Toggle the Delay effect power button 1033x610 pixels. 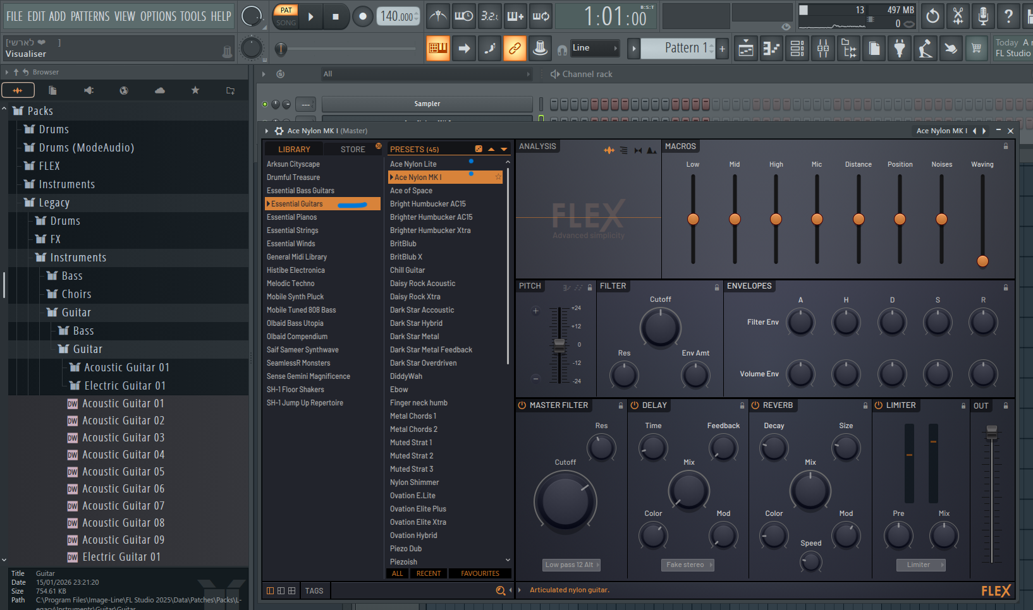tap(634, 405)
